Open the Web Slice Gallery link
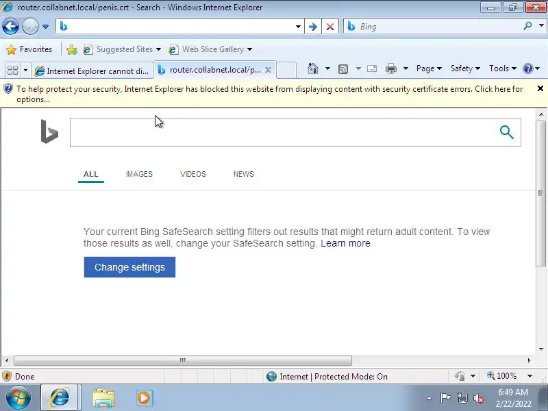The width and height of the screenshot is (548, 411). point(210,49)
